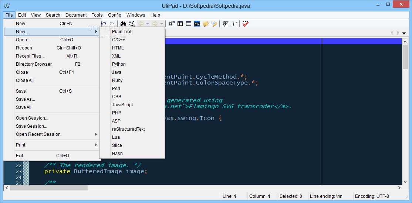Click the tag with pencil icon
Screen dimensions: 412x203
[214, 24]
